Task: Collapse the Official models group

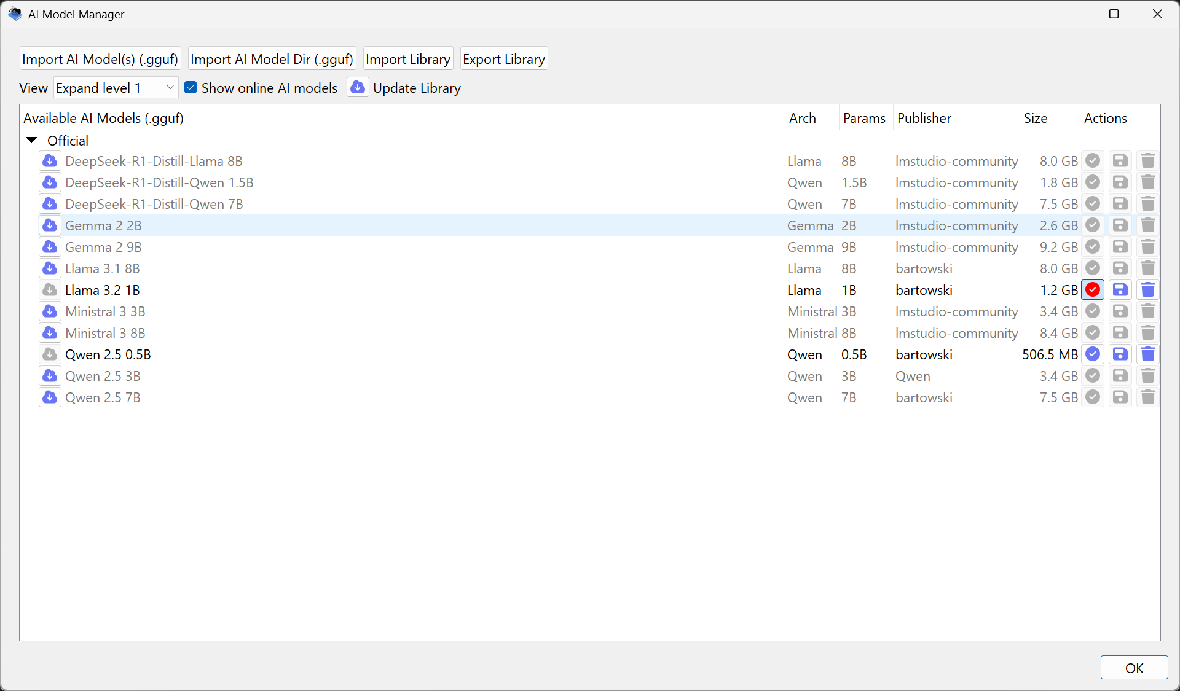Action: click(32, 141)
